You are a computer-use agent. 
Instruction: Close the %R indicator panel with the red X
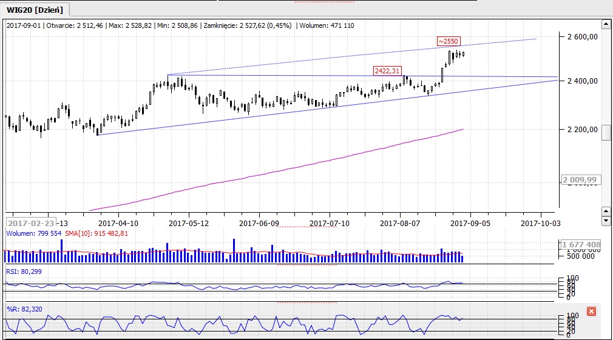point(592,312)
